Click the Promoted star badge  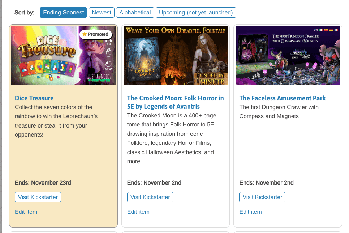[95, 34]
